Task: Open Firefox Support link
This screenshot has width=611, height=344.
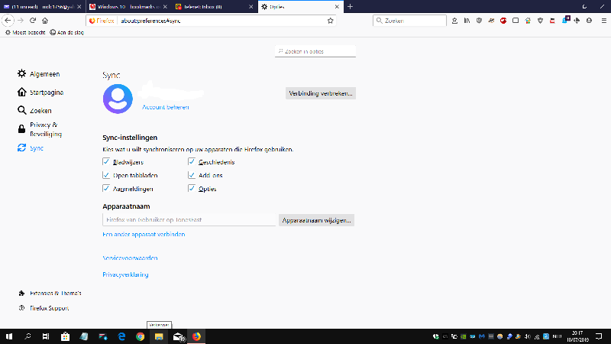Action: pyautogui.click(x=44, y=308)
